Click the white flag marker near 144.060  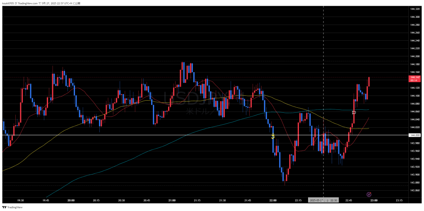click(354, 112)
